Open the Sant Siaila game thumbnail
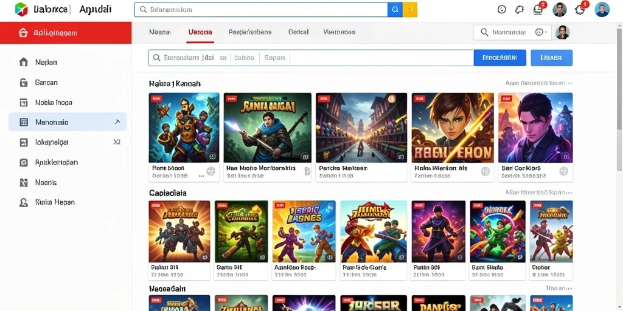The image size is (623, 311). 498,231
